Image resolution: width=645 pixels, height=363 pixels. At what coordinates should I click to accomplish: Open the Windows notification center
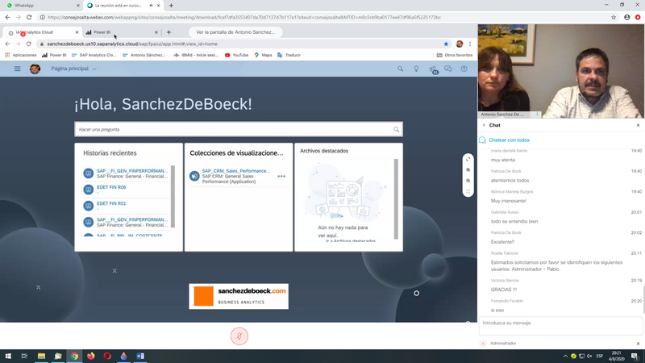pyautogui.click(x=635, y=356)
